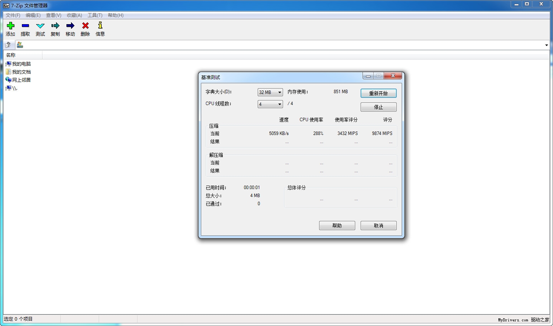Viewport: 553px width, 326px height.
Task: Click the Test (测试) toolbar icon
Action: point(40,26)
